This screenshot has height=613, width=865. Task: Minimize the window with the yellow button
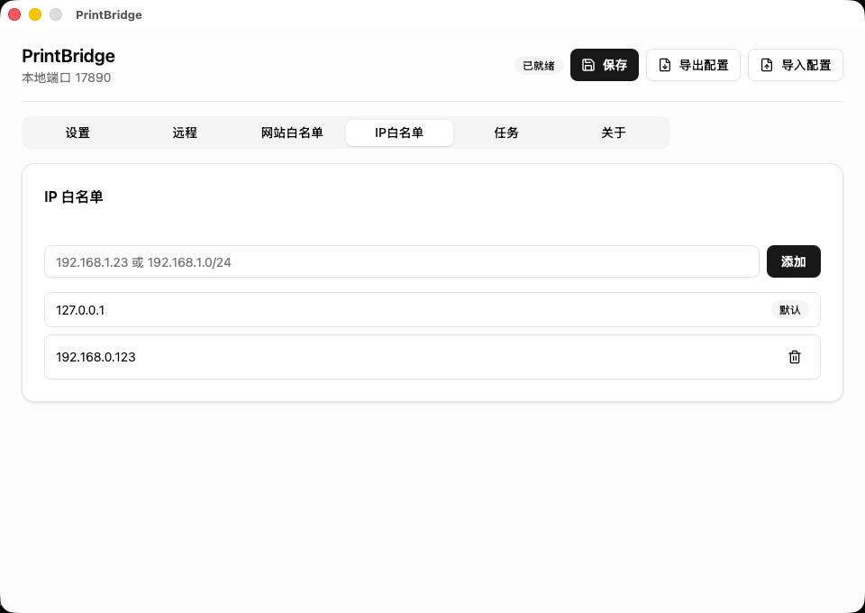coord(35,15)
